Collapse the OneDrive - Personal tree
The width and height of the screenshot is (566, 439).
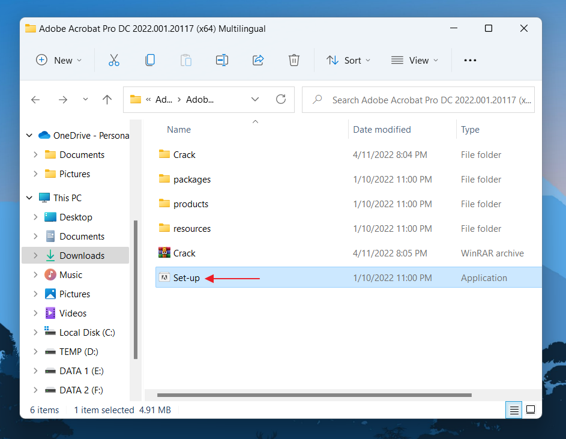(29, 135)
